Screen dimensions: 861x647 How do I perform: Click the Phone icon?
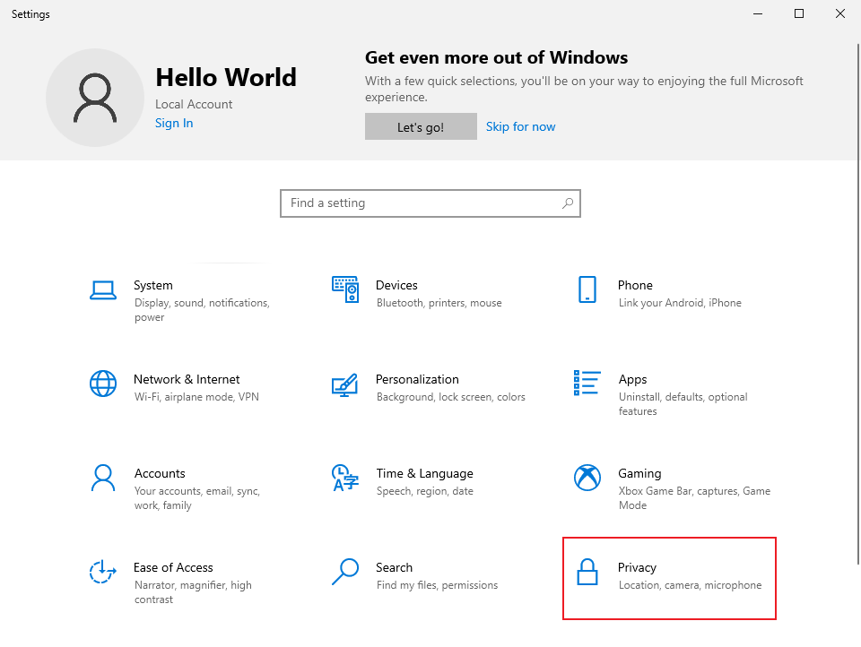pos(587,289)
